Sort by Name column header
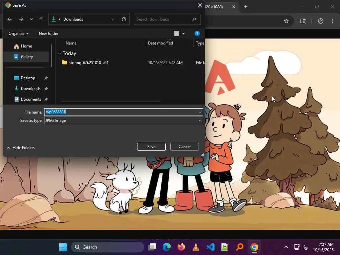Image resolution: width=340 pixels, height=255 pixels. (71, 43)
